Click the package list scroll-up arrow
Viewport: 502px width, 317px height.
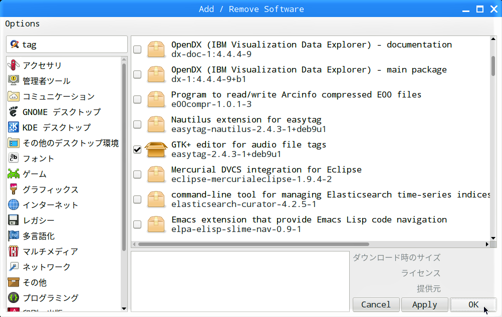[x=493, y=39]
